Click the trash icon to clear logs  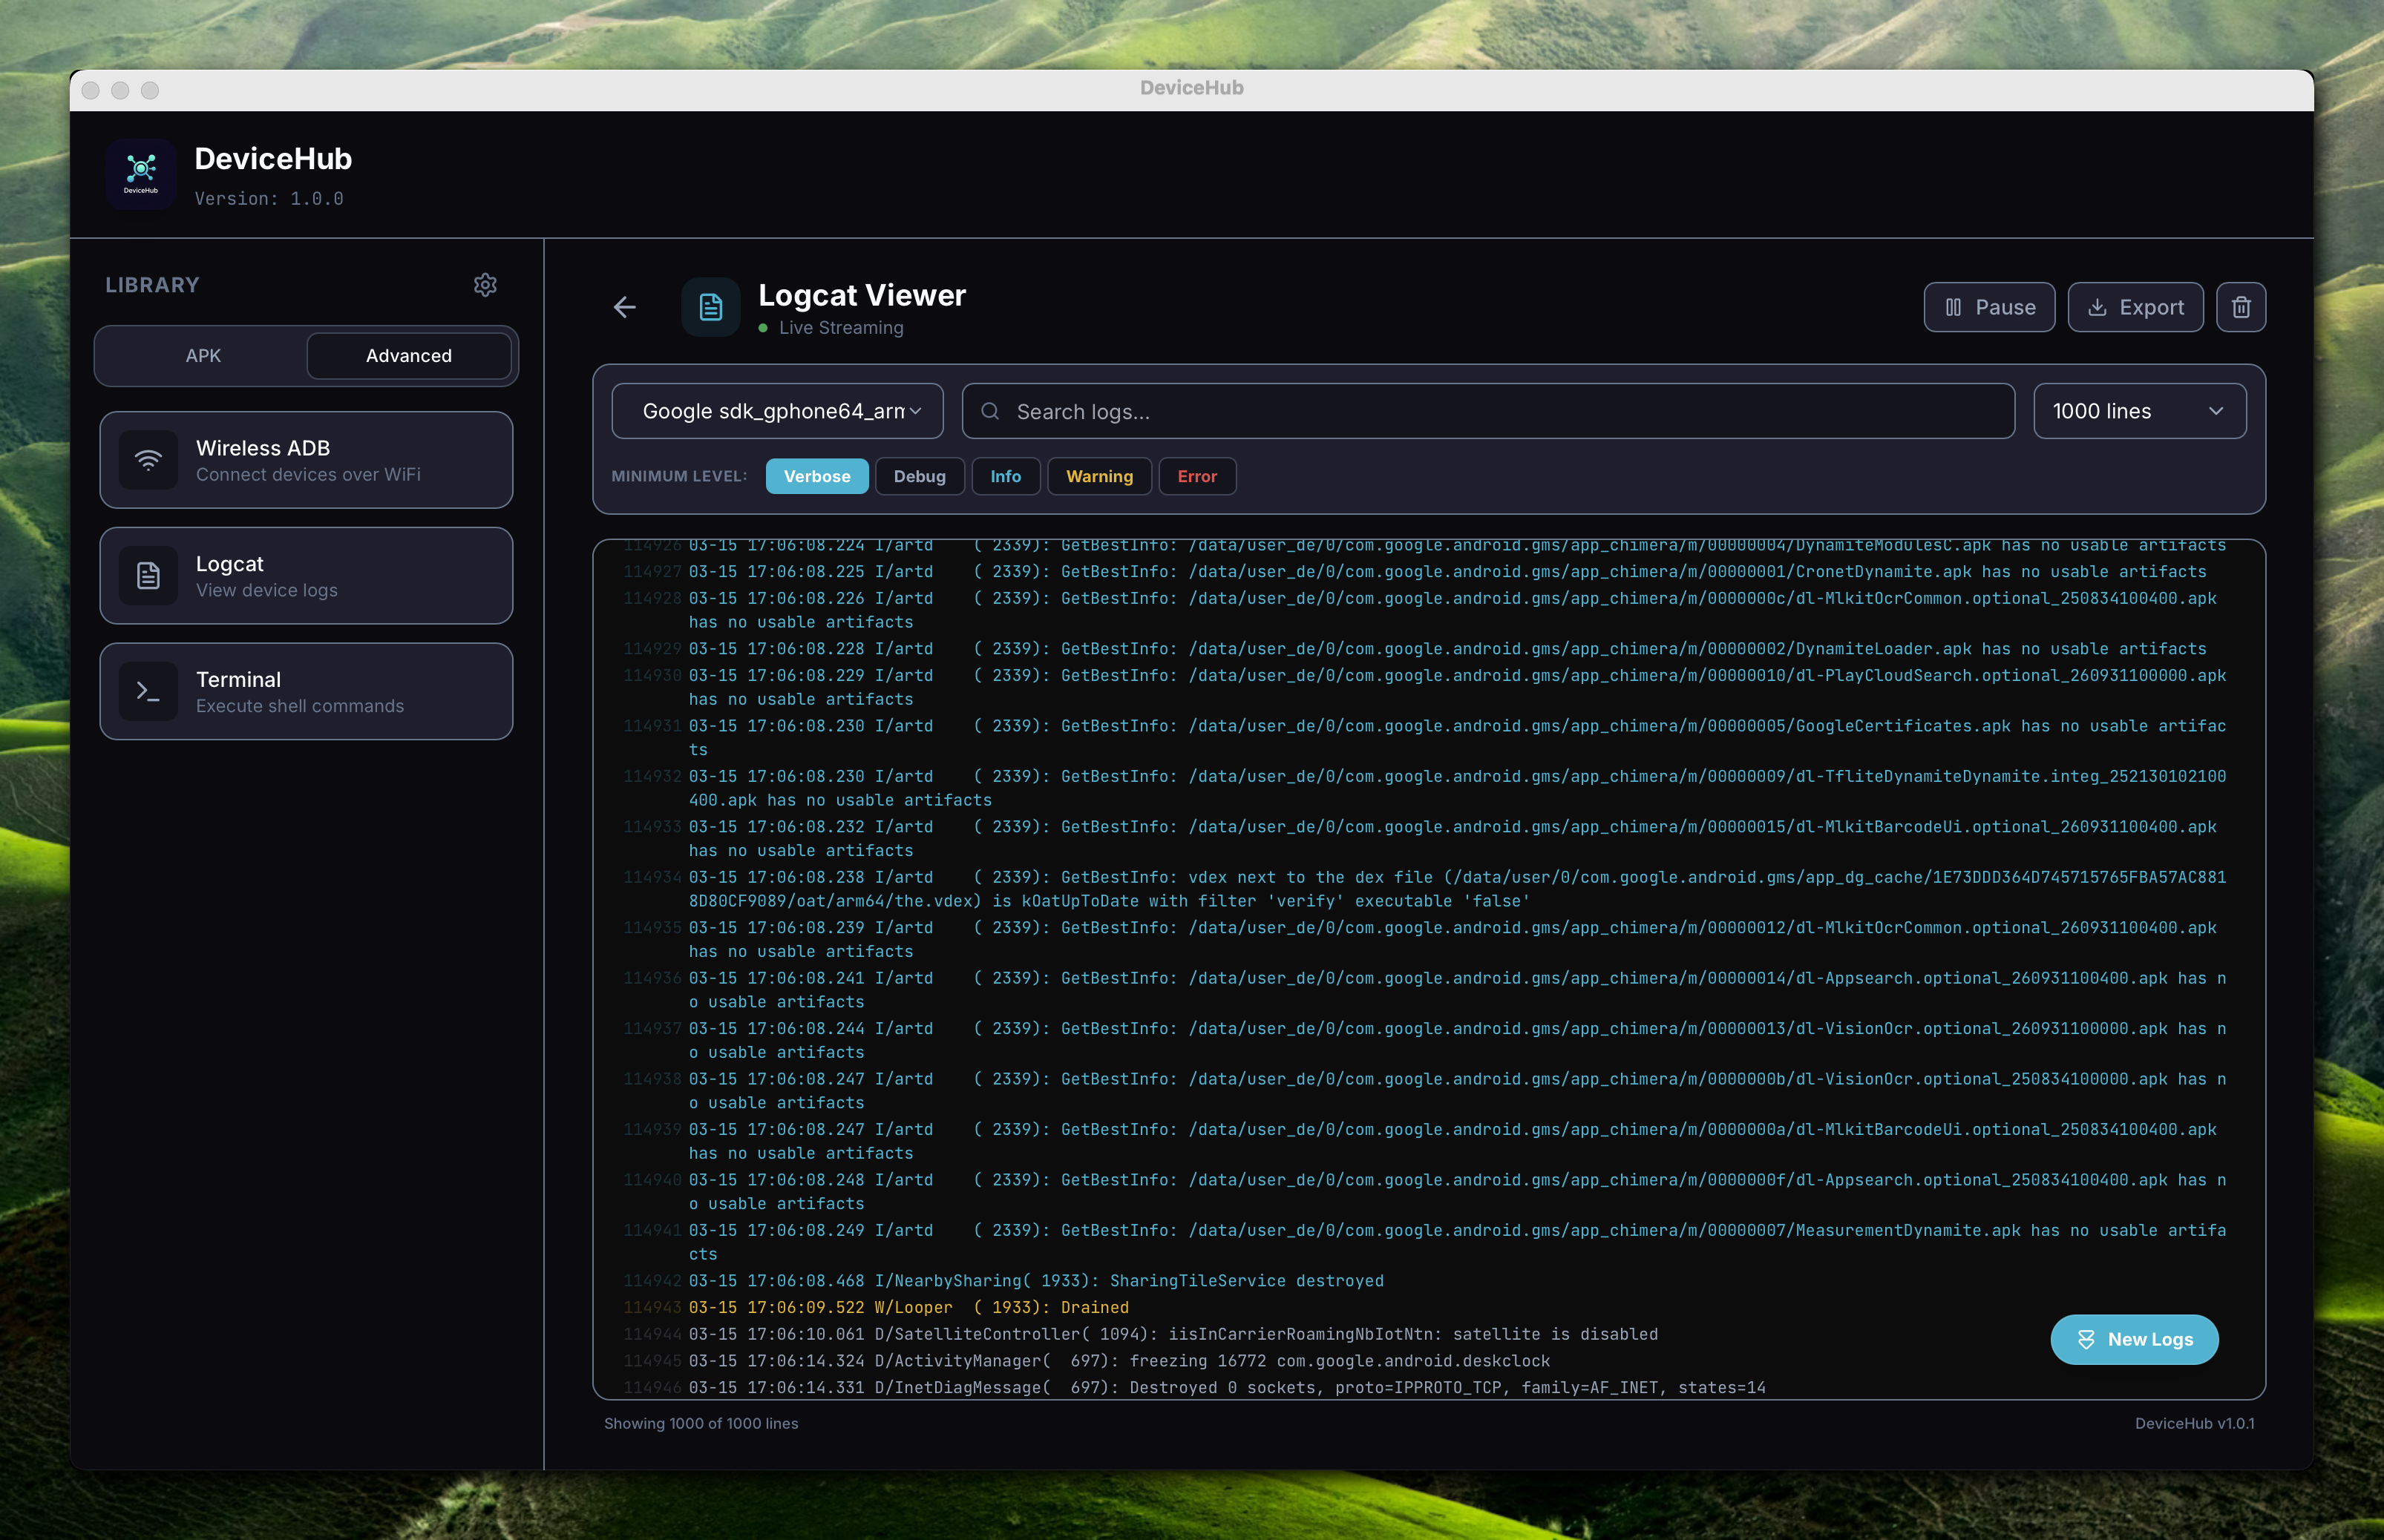[x=2240, y=307]
